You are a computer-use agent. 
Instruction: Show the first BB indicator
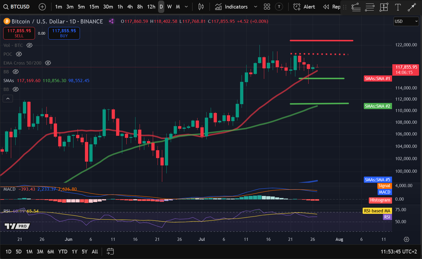click(x=16, y=72)
